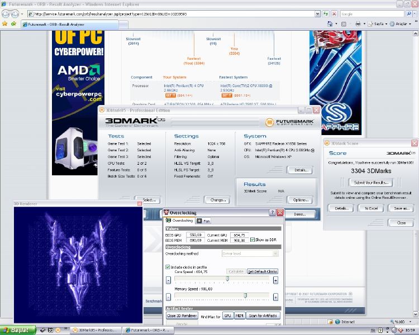
Task: Click the To Excel button
Action: point(371,208)
